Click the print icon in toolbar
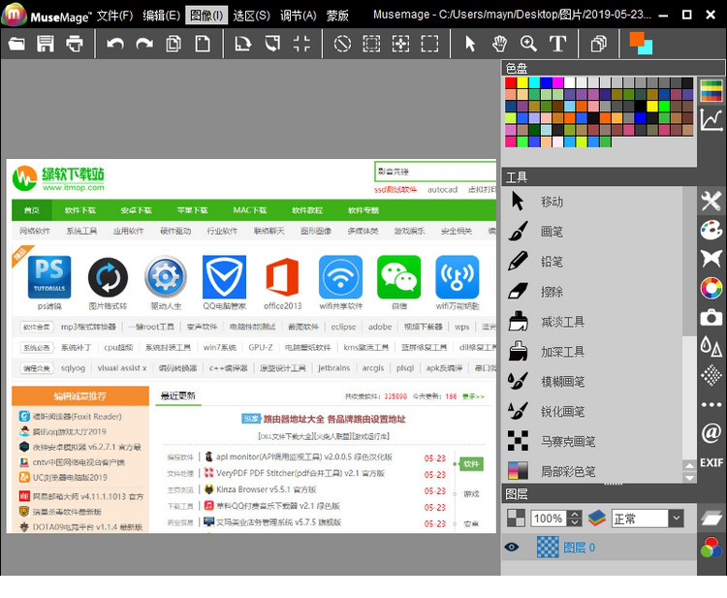727x598 pixels. pyautogui.click(x=75, y=44)
